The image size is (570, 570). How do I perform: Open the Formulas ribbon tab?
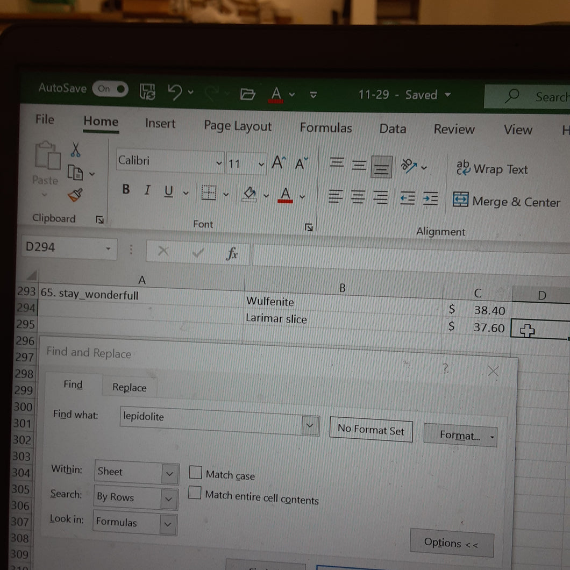click(x=326, y=127)
